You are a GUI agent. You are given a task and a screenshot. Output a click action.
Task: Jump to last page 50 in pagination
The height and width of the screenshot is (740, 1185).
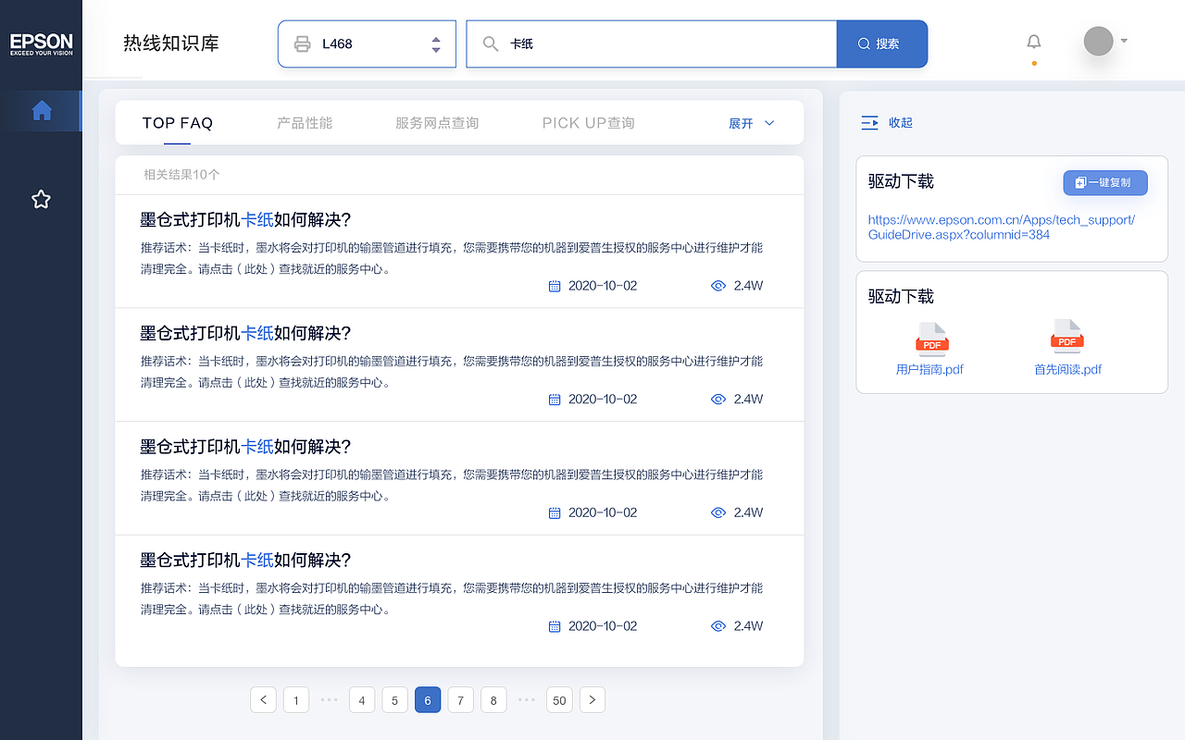559,700
